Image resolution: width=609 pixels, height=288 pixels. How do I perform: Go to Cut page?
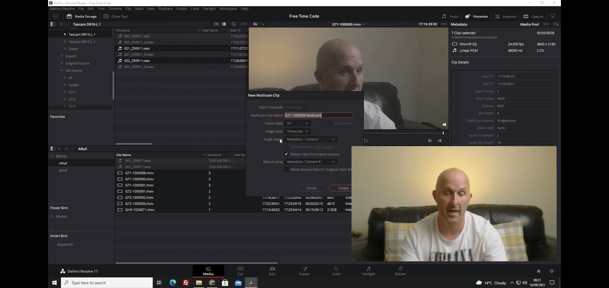coord(240,271)
